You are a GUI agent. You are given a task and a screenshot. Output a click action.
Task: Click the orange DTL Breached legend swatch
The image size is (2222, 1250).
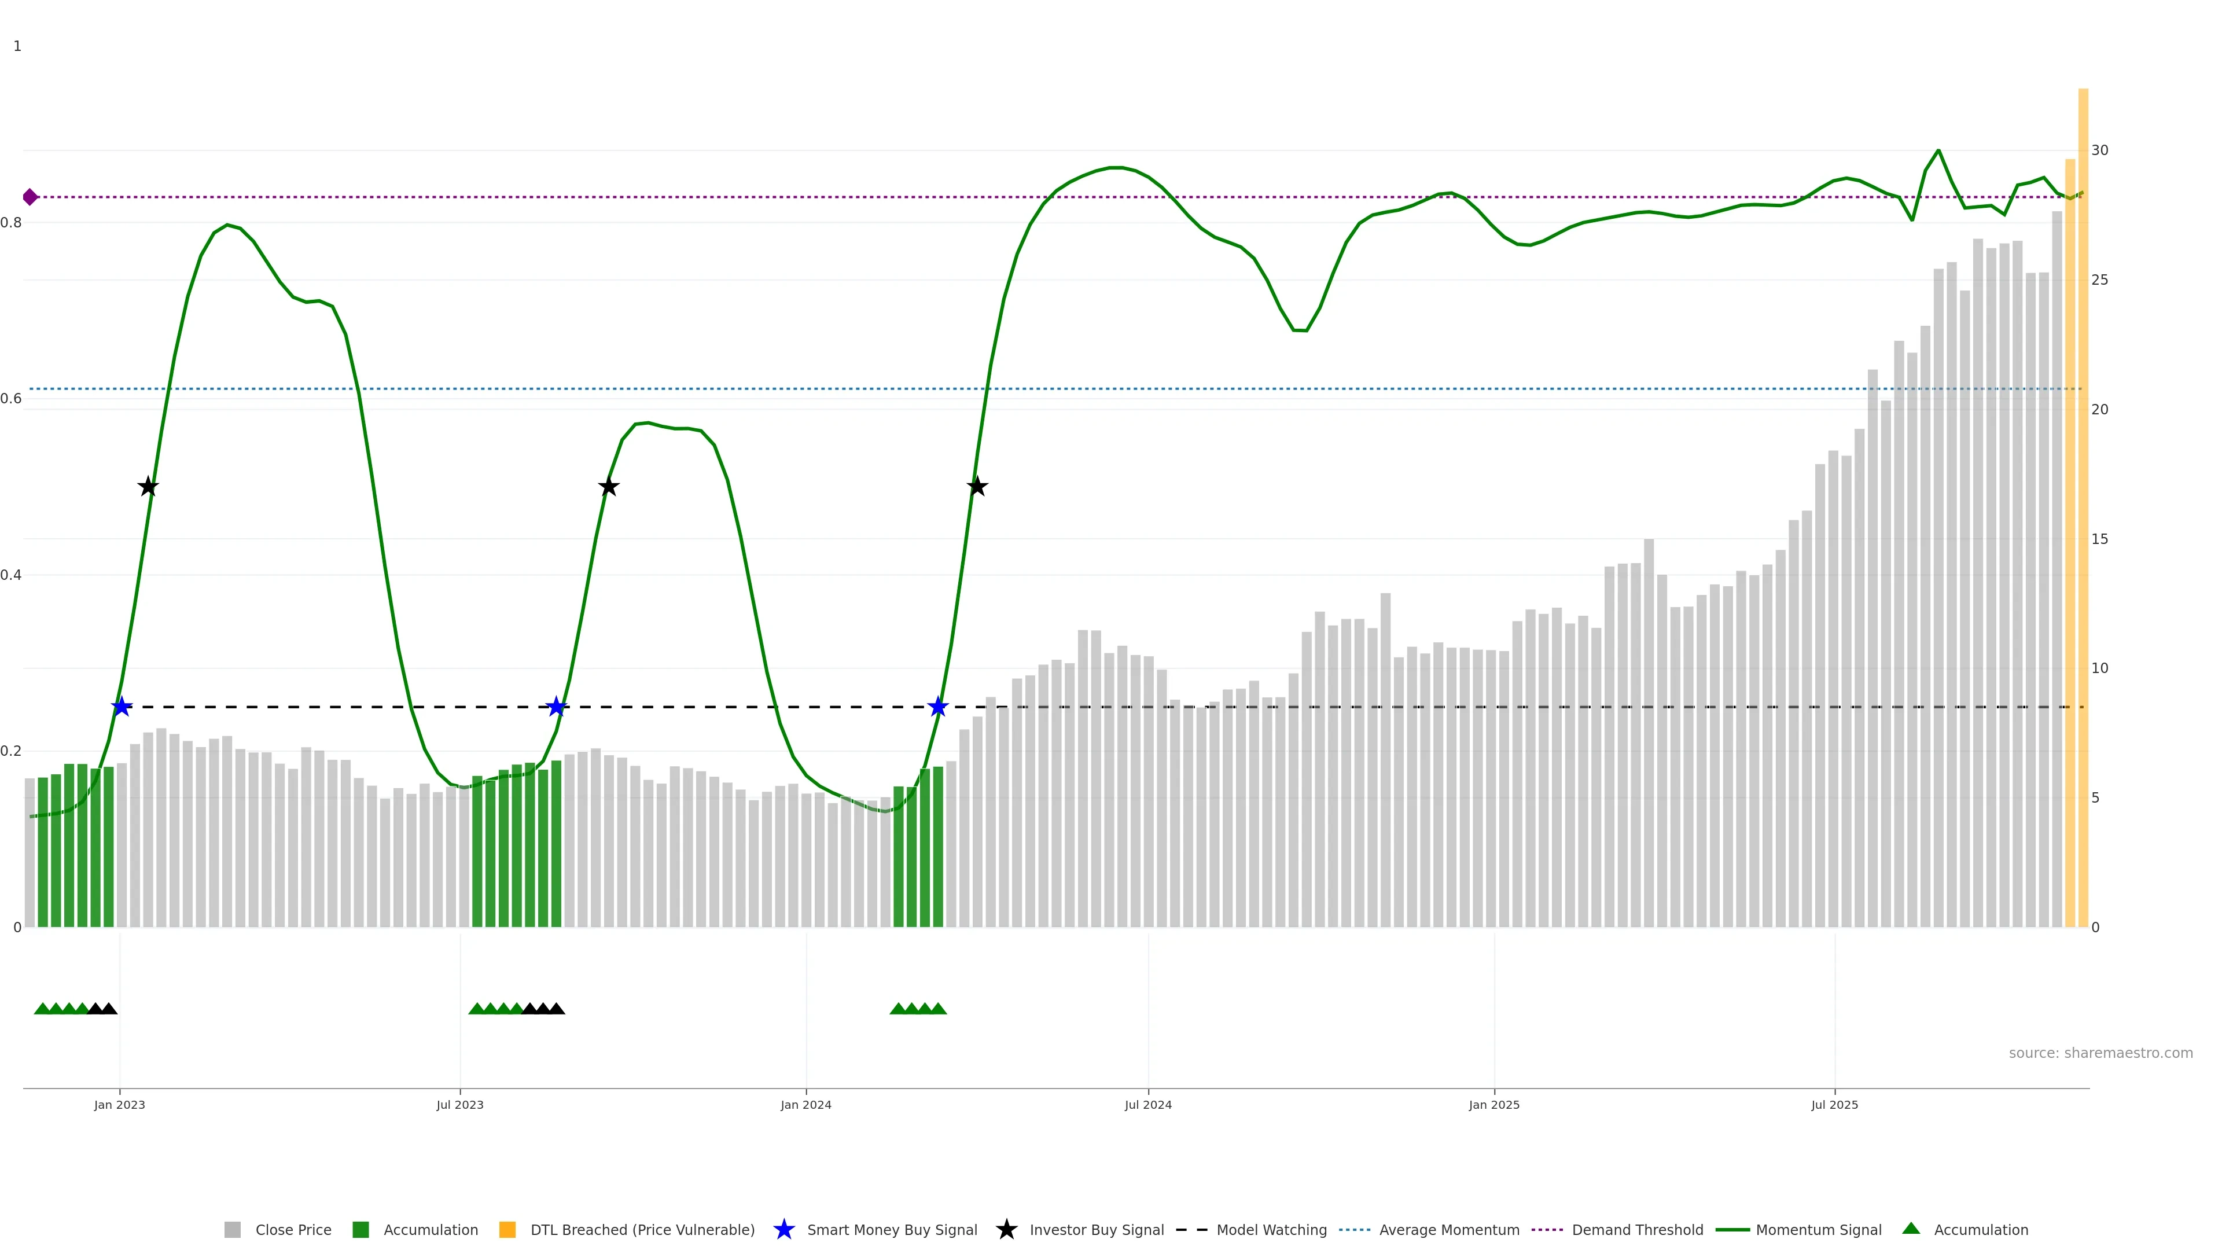[507, 1229]
